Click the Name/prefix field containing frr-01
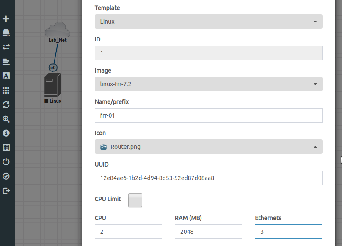Image resolution: width=342 pixels, height=246 pixels. [208, 115]
